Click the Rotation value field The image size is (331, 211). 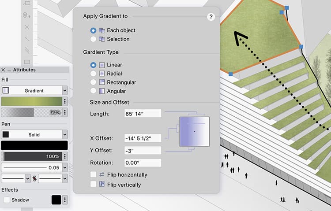[x=143, y=163]
